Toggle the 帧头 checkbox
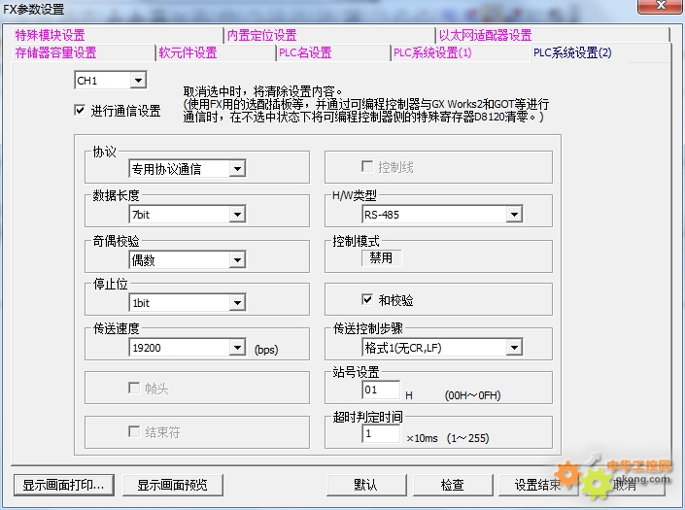 pos(134,388)
